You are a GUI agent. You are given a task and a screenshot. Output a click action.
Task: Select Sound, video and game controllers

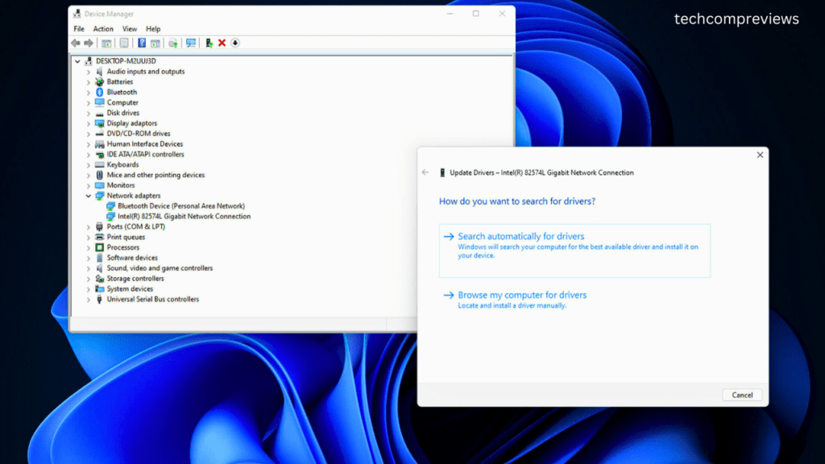tap(160, 268)
